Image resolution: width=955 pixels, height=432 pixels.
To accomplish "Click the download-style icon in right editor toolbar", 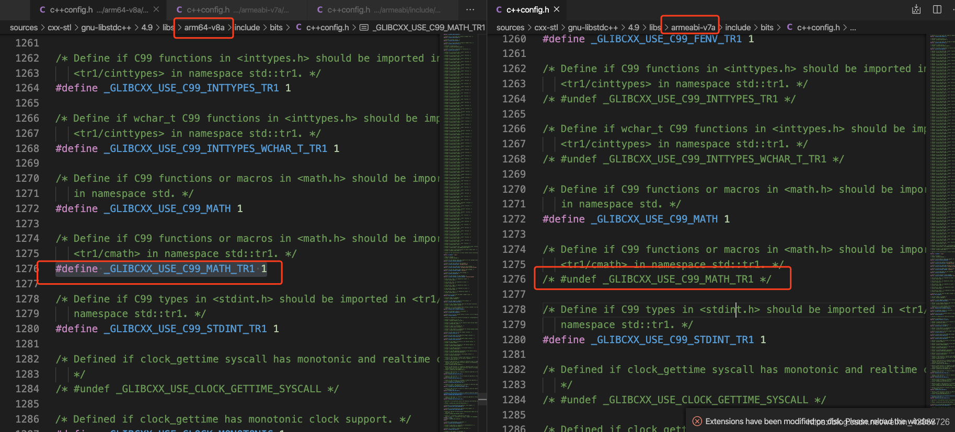I will pyautogui.click(x=916, y=9).
